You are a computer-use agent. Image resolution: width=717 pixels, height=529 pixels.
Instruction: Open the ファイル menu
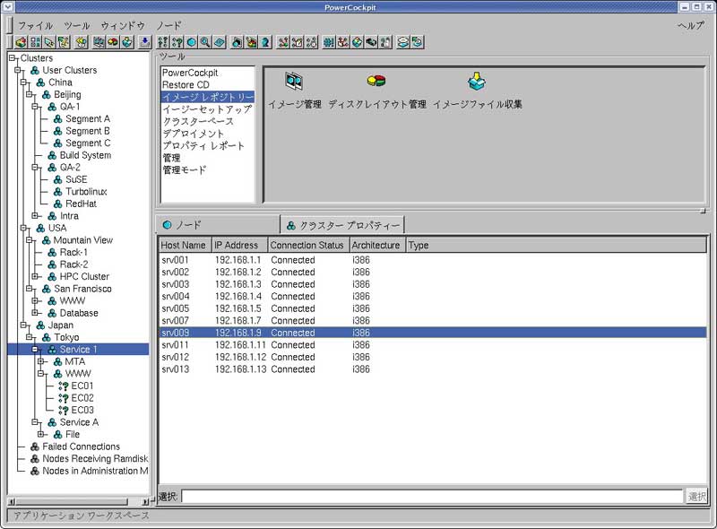pyautogui.click(x=35, y=26)
